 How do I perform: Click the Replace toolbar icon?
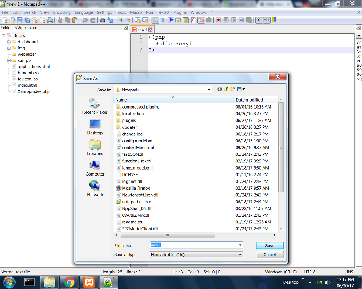tap(110, 20)
